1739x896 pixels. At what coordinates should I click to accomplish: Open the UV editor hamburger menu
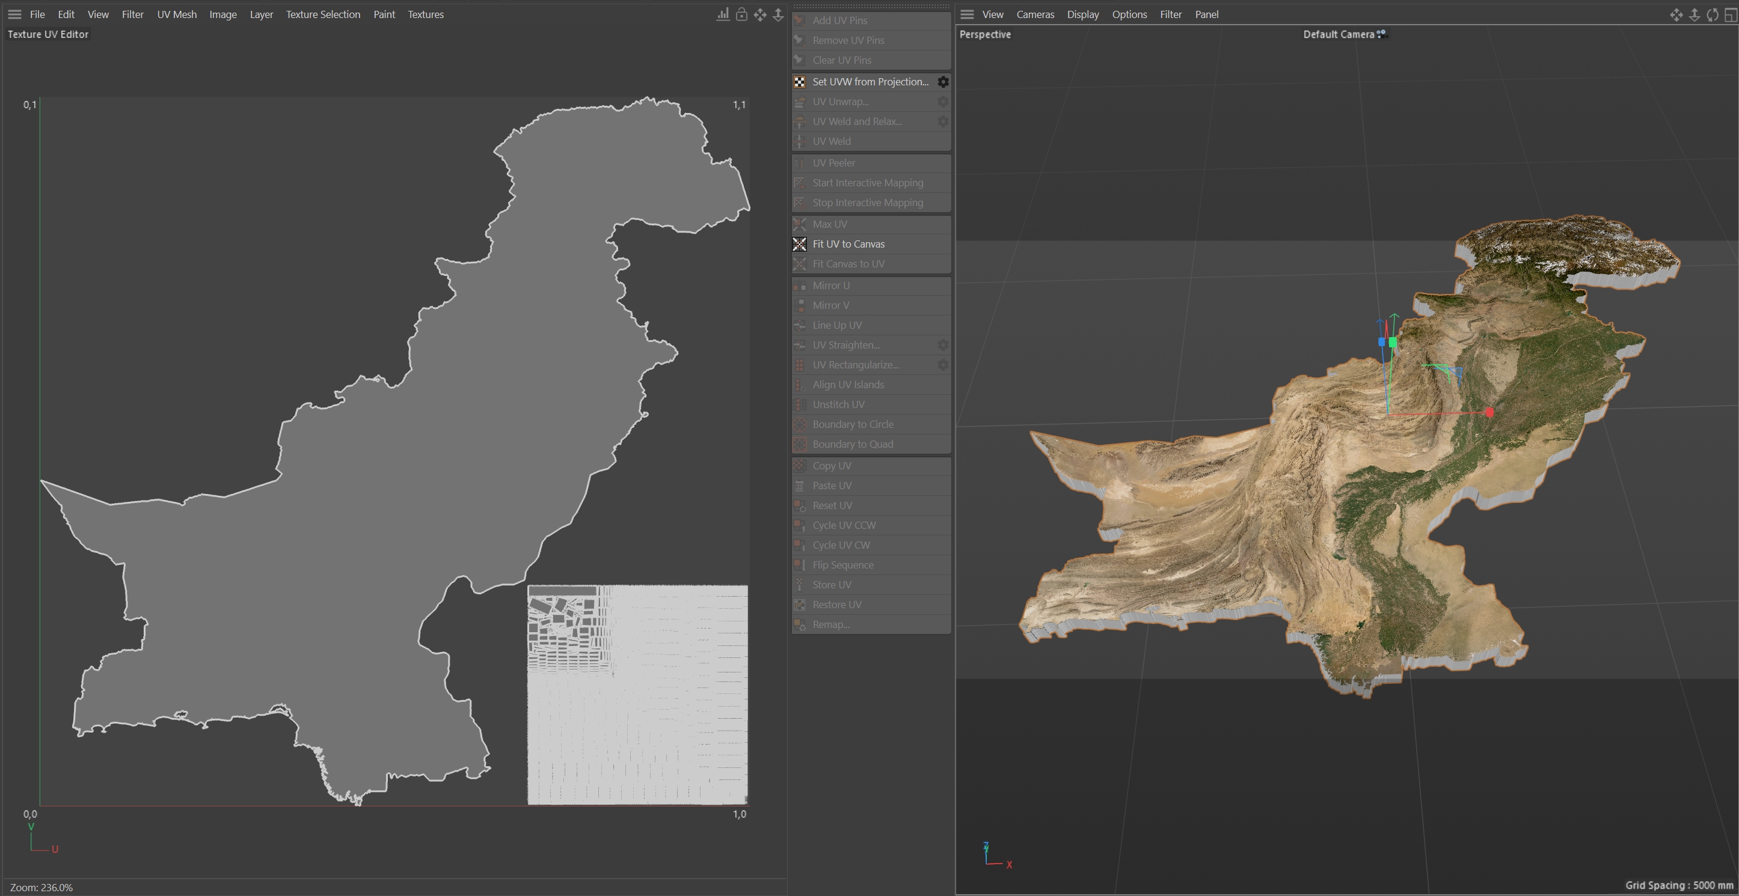[x=14, y=14]
